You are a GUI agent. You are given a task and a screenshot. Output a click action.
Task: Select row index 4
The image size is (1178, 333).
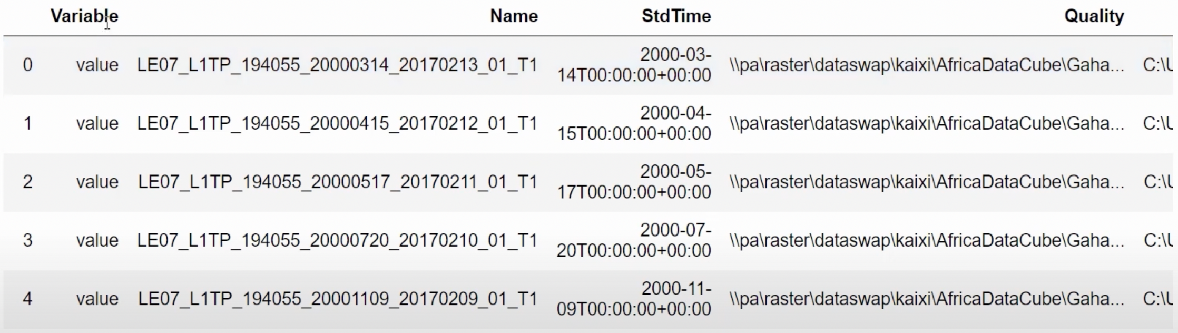[27, 299]
